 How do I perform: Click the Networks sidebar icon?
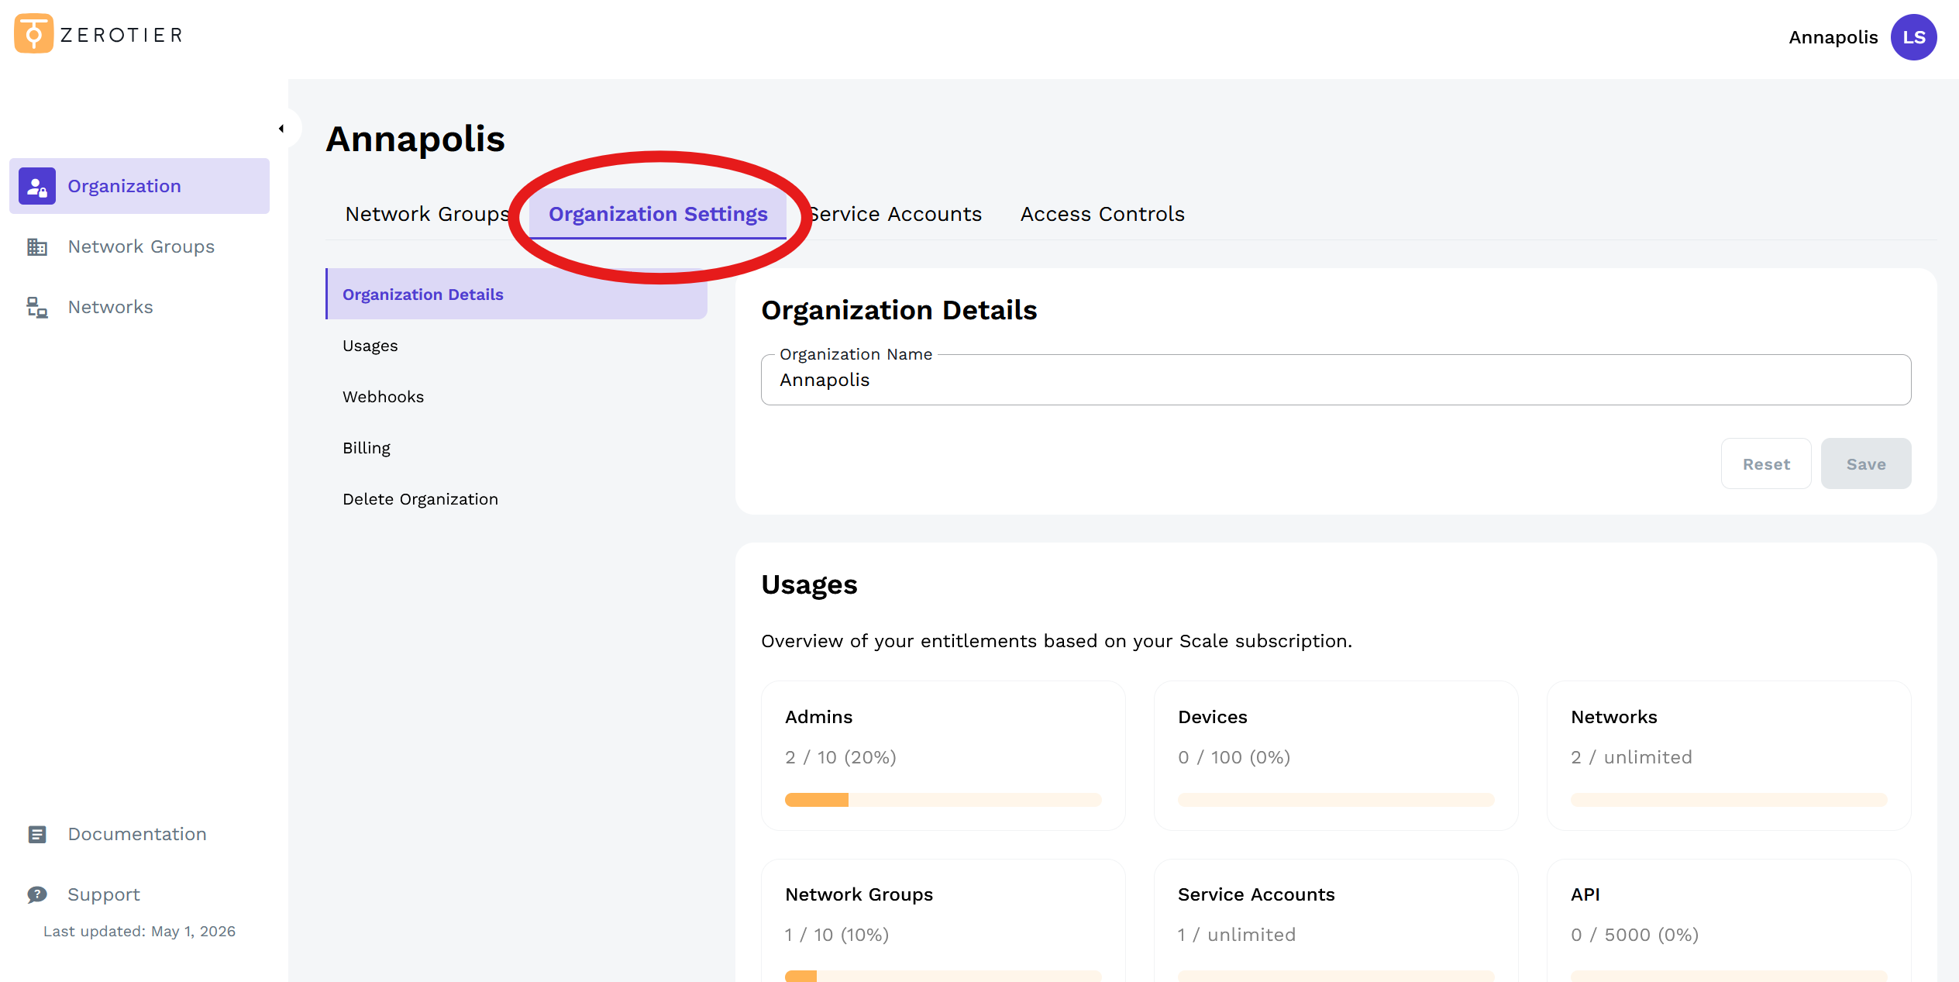click(37, 307)
